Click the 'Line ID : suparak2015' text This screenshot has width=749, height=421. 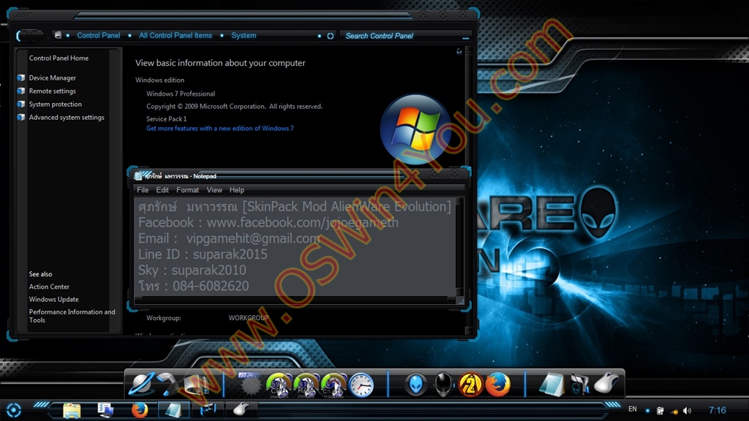203,254
